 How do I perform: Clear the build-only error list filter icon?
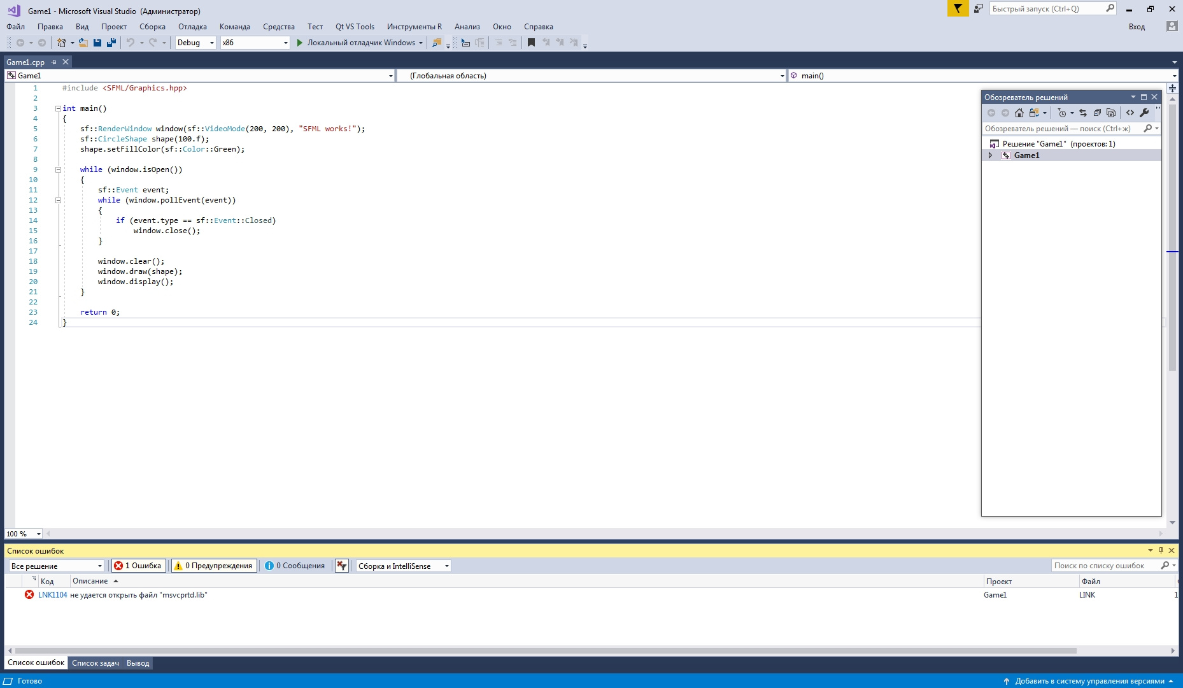[x=342, y=566]
